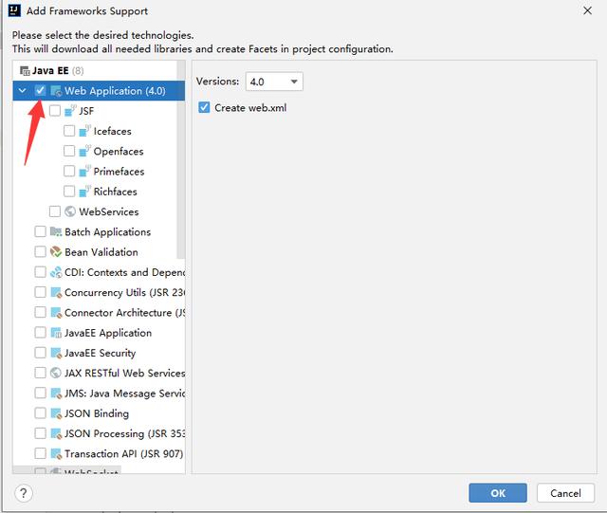Click the Batch Applications icon
The height and width of the screenshot is (513, 607).
[56, 232]
